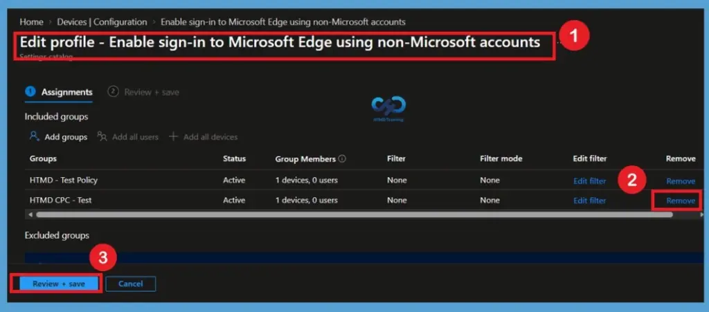Go to Home breadcrumb
709x312 pixels.
(31, 21)
